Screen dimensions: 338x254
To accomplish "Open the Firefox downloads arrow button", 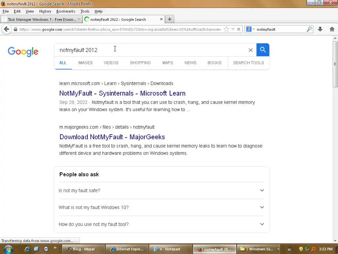I will pos(320,29).
